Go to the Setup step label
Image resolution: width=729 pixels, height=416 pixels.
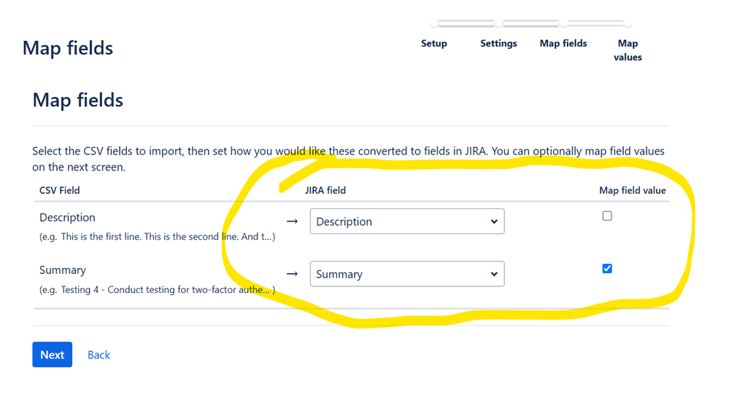pyautogui.click(x=433, y=43)
